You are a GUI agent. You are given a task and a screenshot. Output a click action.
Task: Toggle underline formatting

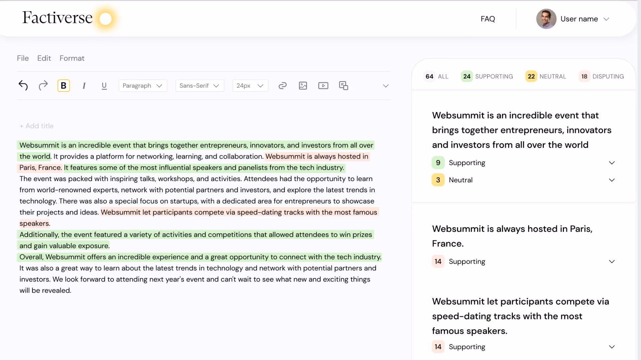(x=104, y=86)
